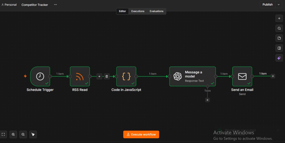Image resolution: width=285 pixels, height=143 pixels.
Task: Add a node after Send an Email
Action: [x=273, y=76]
